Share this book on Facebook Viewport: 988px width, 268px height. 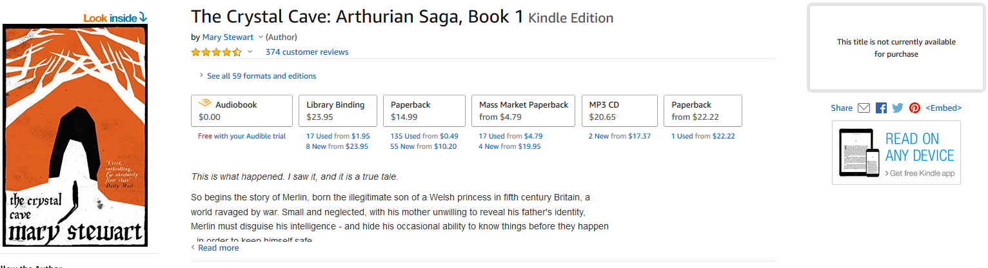point(881,108)
